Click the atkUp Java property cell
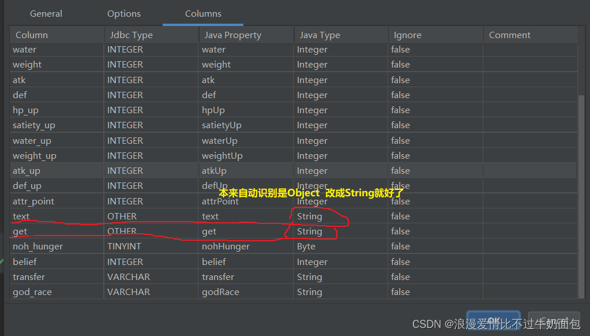The height and width of the screenshot is (336, 590). 246,171
